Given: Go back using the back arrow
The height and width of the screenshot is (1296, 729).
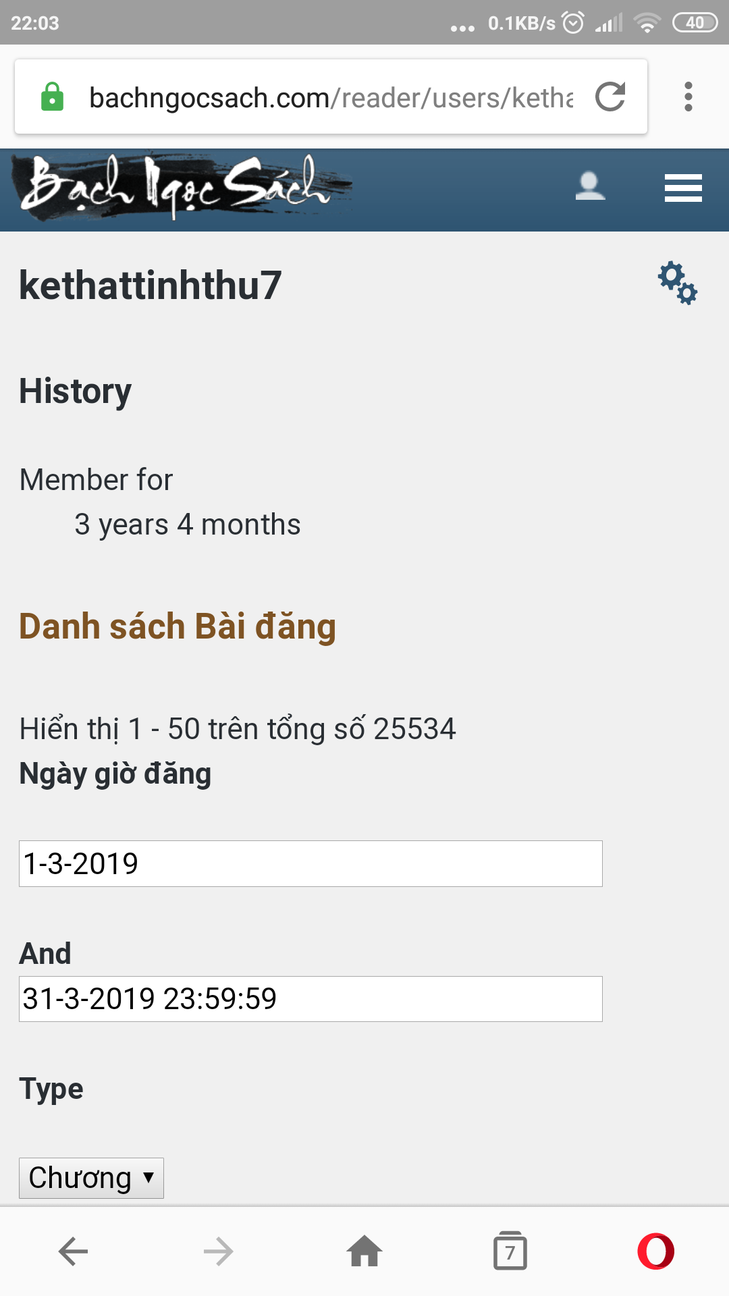Looking at the screenshot, I should 72,1249.
